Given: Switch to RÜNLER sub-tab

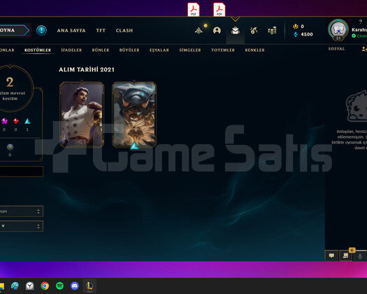Looking at the screenshot, I should [x=101, y=50].
